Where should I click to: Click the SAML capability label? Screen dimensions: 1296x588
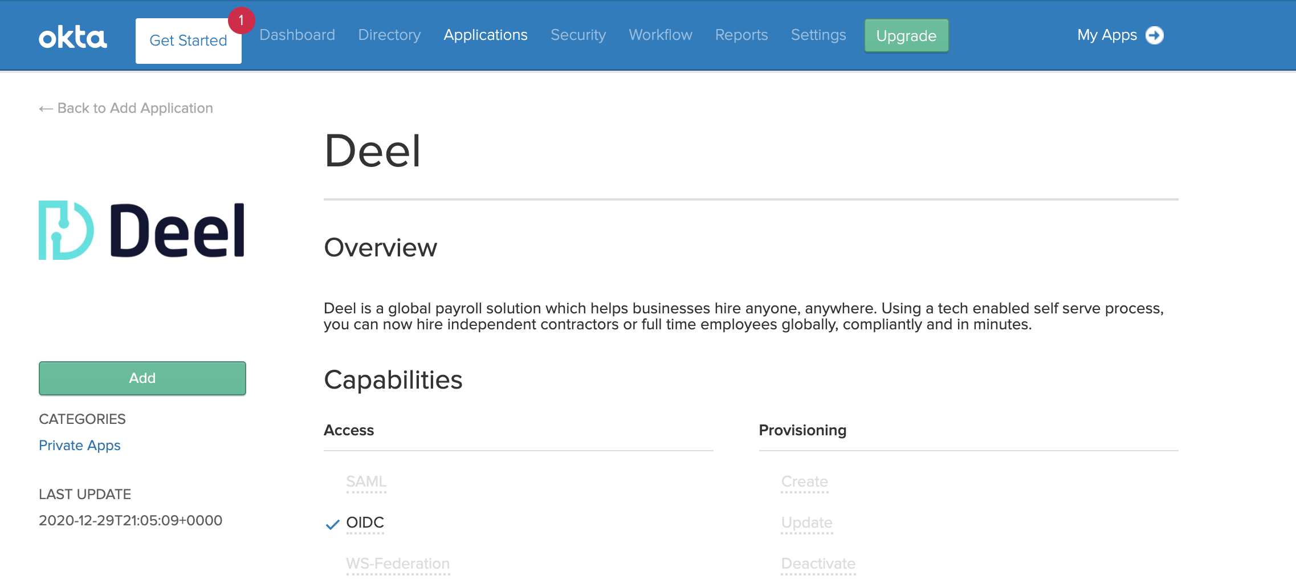click(x=366, y=481)
